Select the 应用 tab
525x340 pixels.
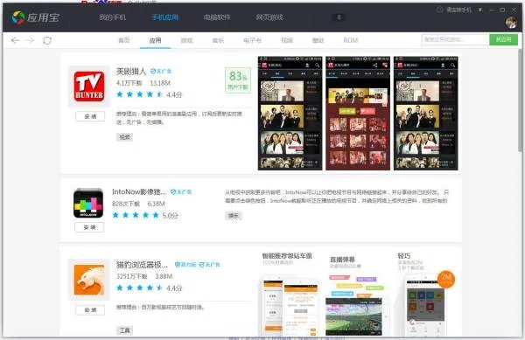[155, 40]
